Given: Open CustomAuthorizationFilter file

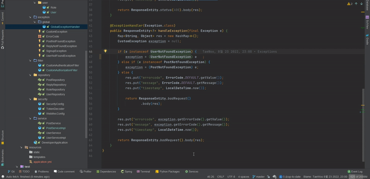Looking at the screenshot, I should pyautogui.click(x=62, y=70).
